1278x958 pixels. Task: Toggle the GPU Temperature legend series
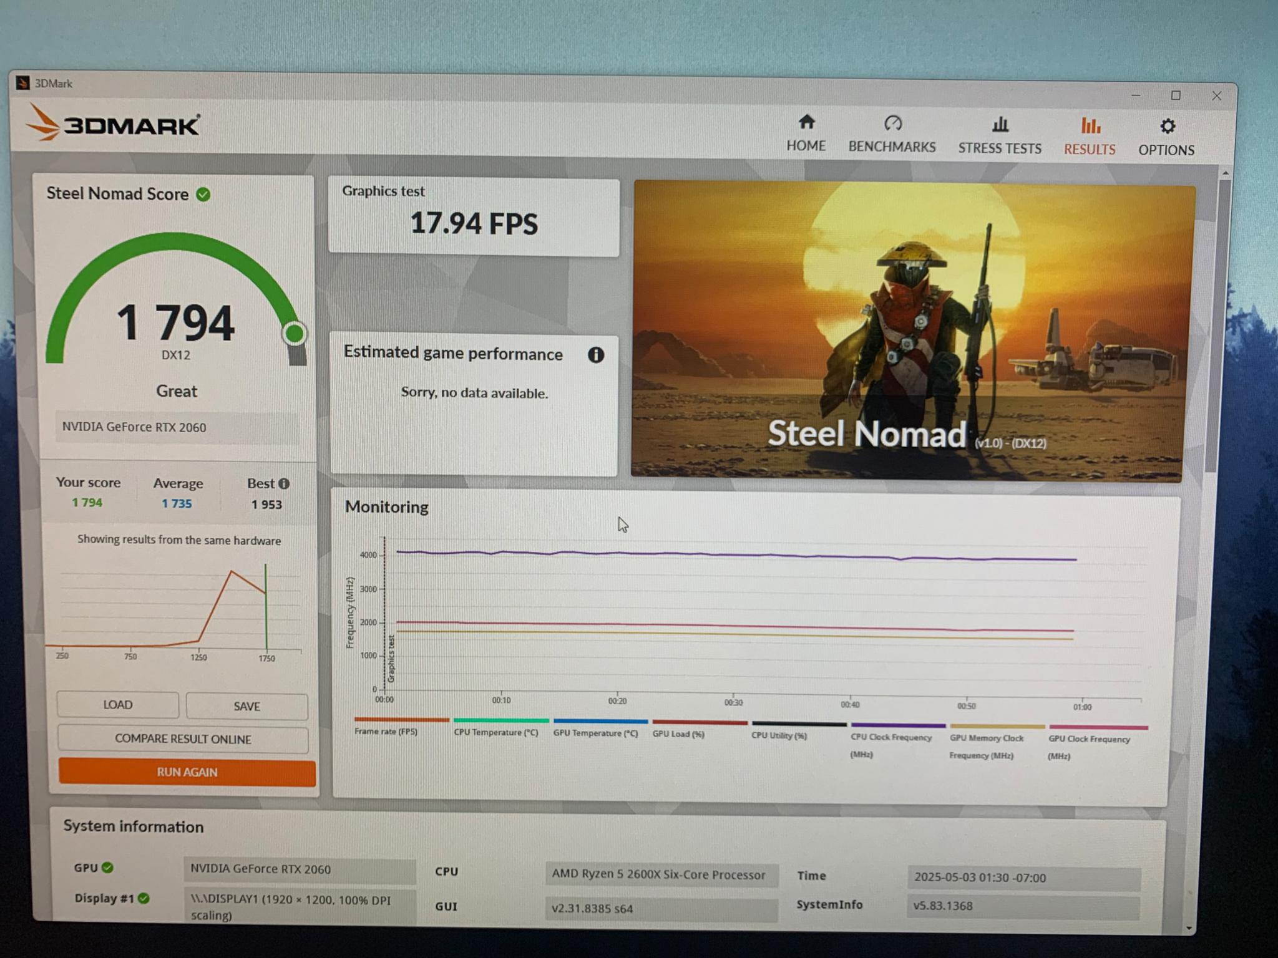[600, 728]
